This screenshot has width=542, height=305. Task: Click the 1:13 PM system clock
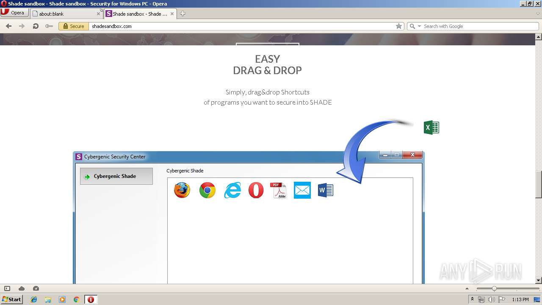point(520,299)
